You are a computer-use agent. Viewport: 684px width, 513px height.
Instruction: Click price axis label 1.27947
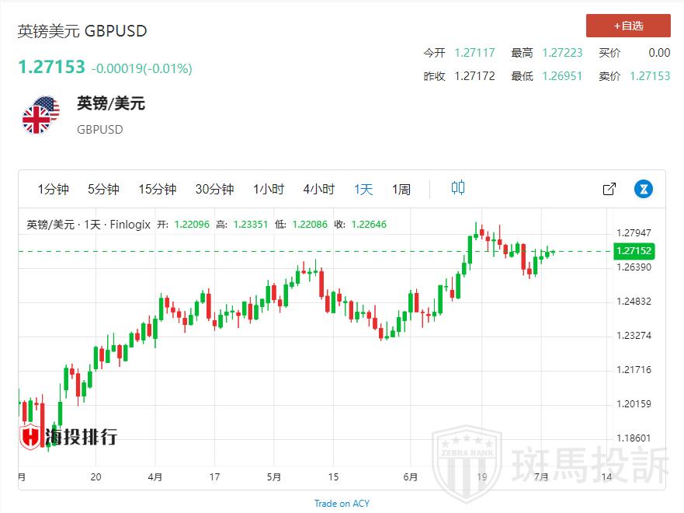click(634, 232)
